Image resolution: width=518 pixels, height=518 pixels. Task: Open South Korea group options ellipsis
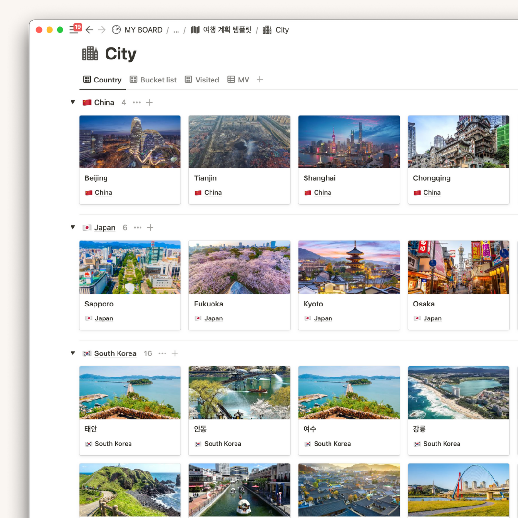pos(162,353)
